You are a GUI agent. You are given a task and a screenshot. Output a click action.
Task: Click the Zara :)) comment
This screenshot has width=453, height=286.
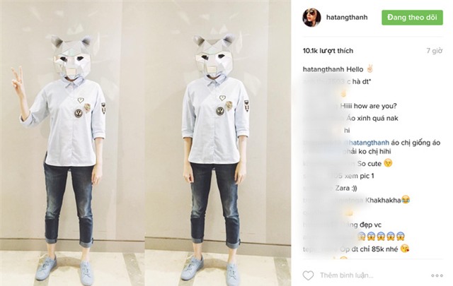click(x=346, y=188)
